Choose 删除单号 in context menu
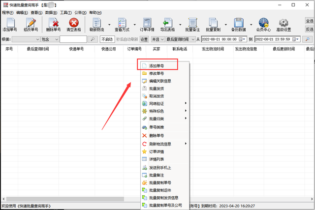Image resolution: width=315 pixels, height=210 pixels. click(165, 136)
